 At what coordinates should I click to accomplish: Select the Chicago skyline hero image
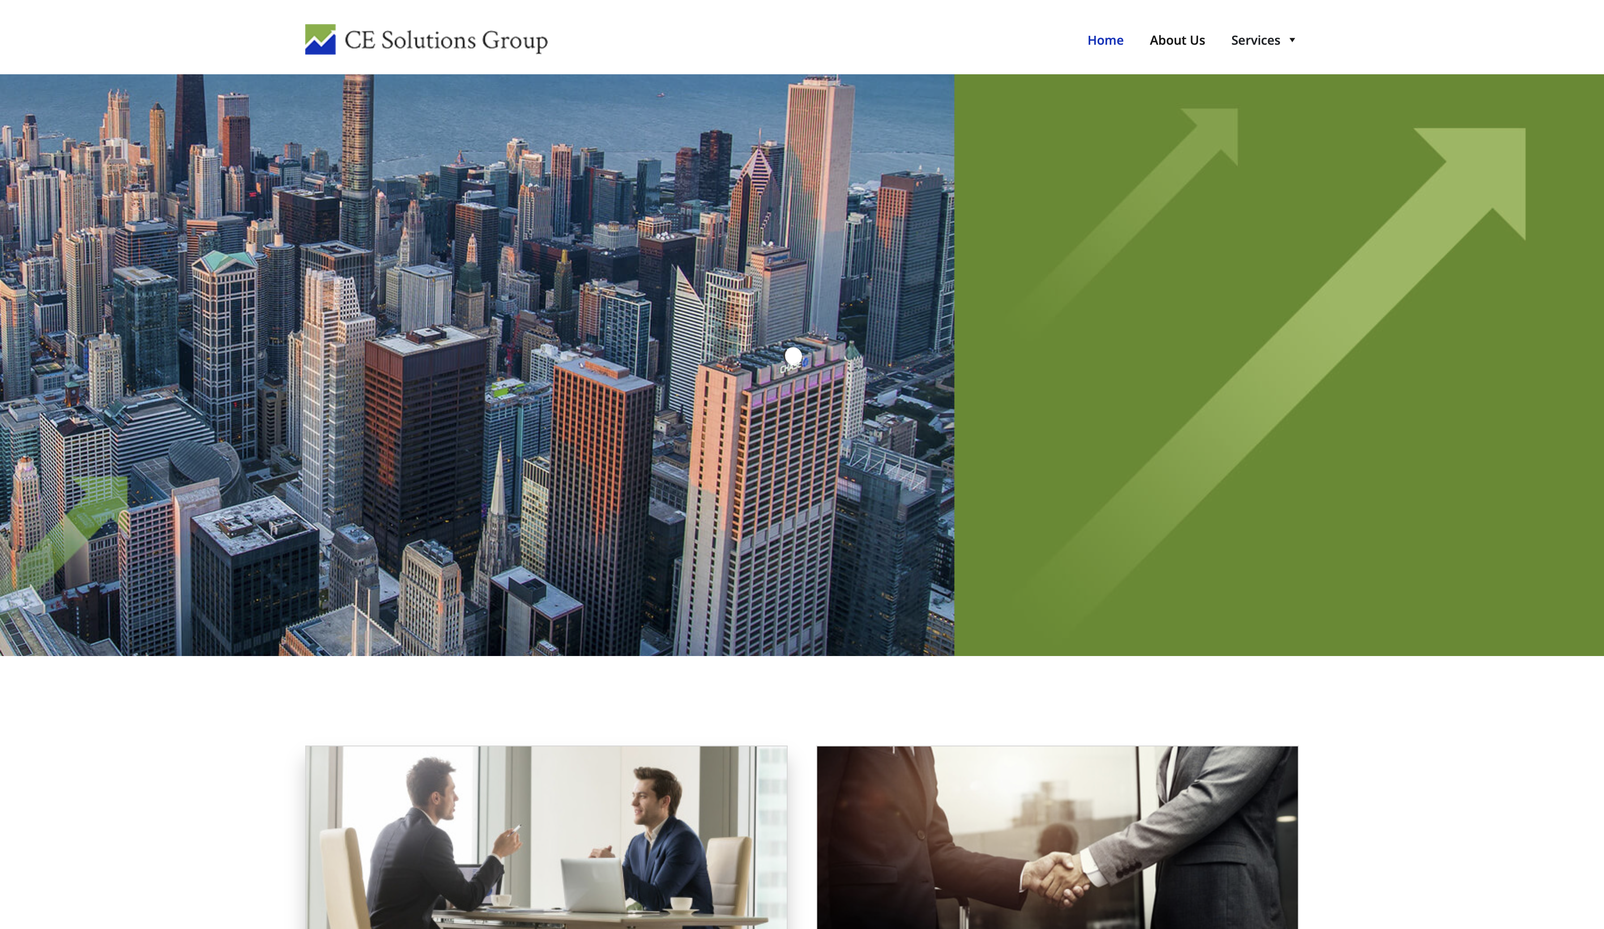tap(477, 365)
